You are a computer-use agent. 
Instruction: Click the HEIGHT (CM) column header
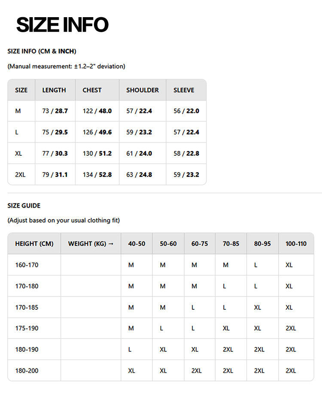coord(34,244)
